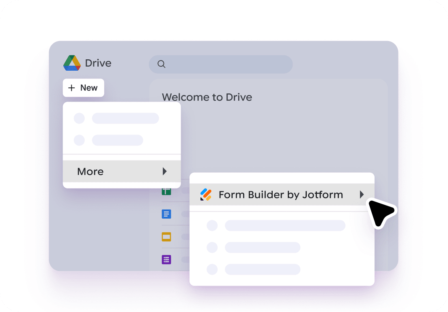Image resolution: width=448 pixels, height=312 pixels.
Task: Click the magnifying glass search icon
Action: tap(162, 64)
